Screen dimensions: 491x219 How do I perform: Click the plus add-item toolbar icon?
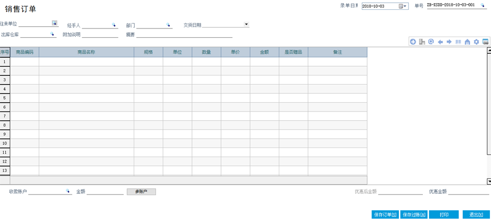click(x=413, y=42)
